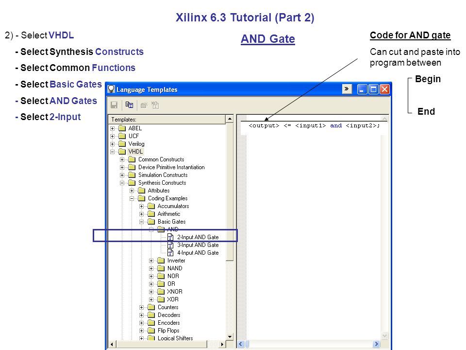466x350 pixels.
Task: Click code pane horizontal scroll right arrow
Action: click(x=377, y=344)
